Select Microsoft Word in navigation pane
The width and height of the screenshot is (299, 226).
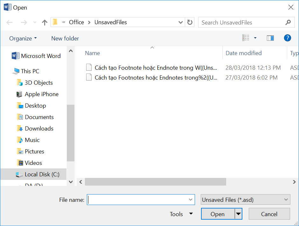point(40,56)
